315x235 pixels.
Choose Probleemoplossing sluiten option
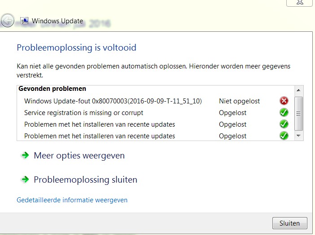pyautogui.click(x=85, y=179)
